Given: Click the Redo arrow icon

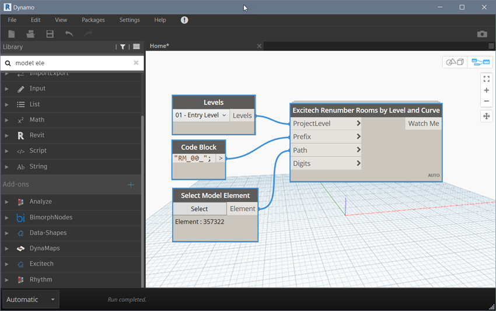Looking at the screenshot, I should click(88, 33).
